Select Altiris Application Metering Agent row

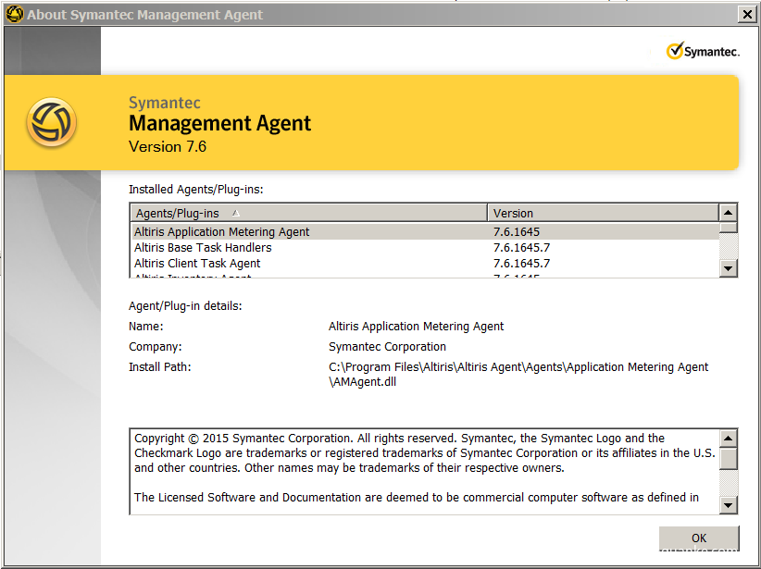pyautogui.click(x=425, y=231)
